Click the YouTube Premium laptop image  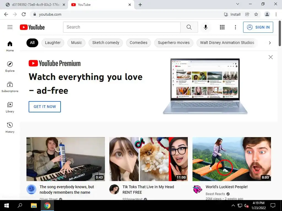click(205, 86)
